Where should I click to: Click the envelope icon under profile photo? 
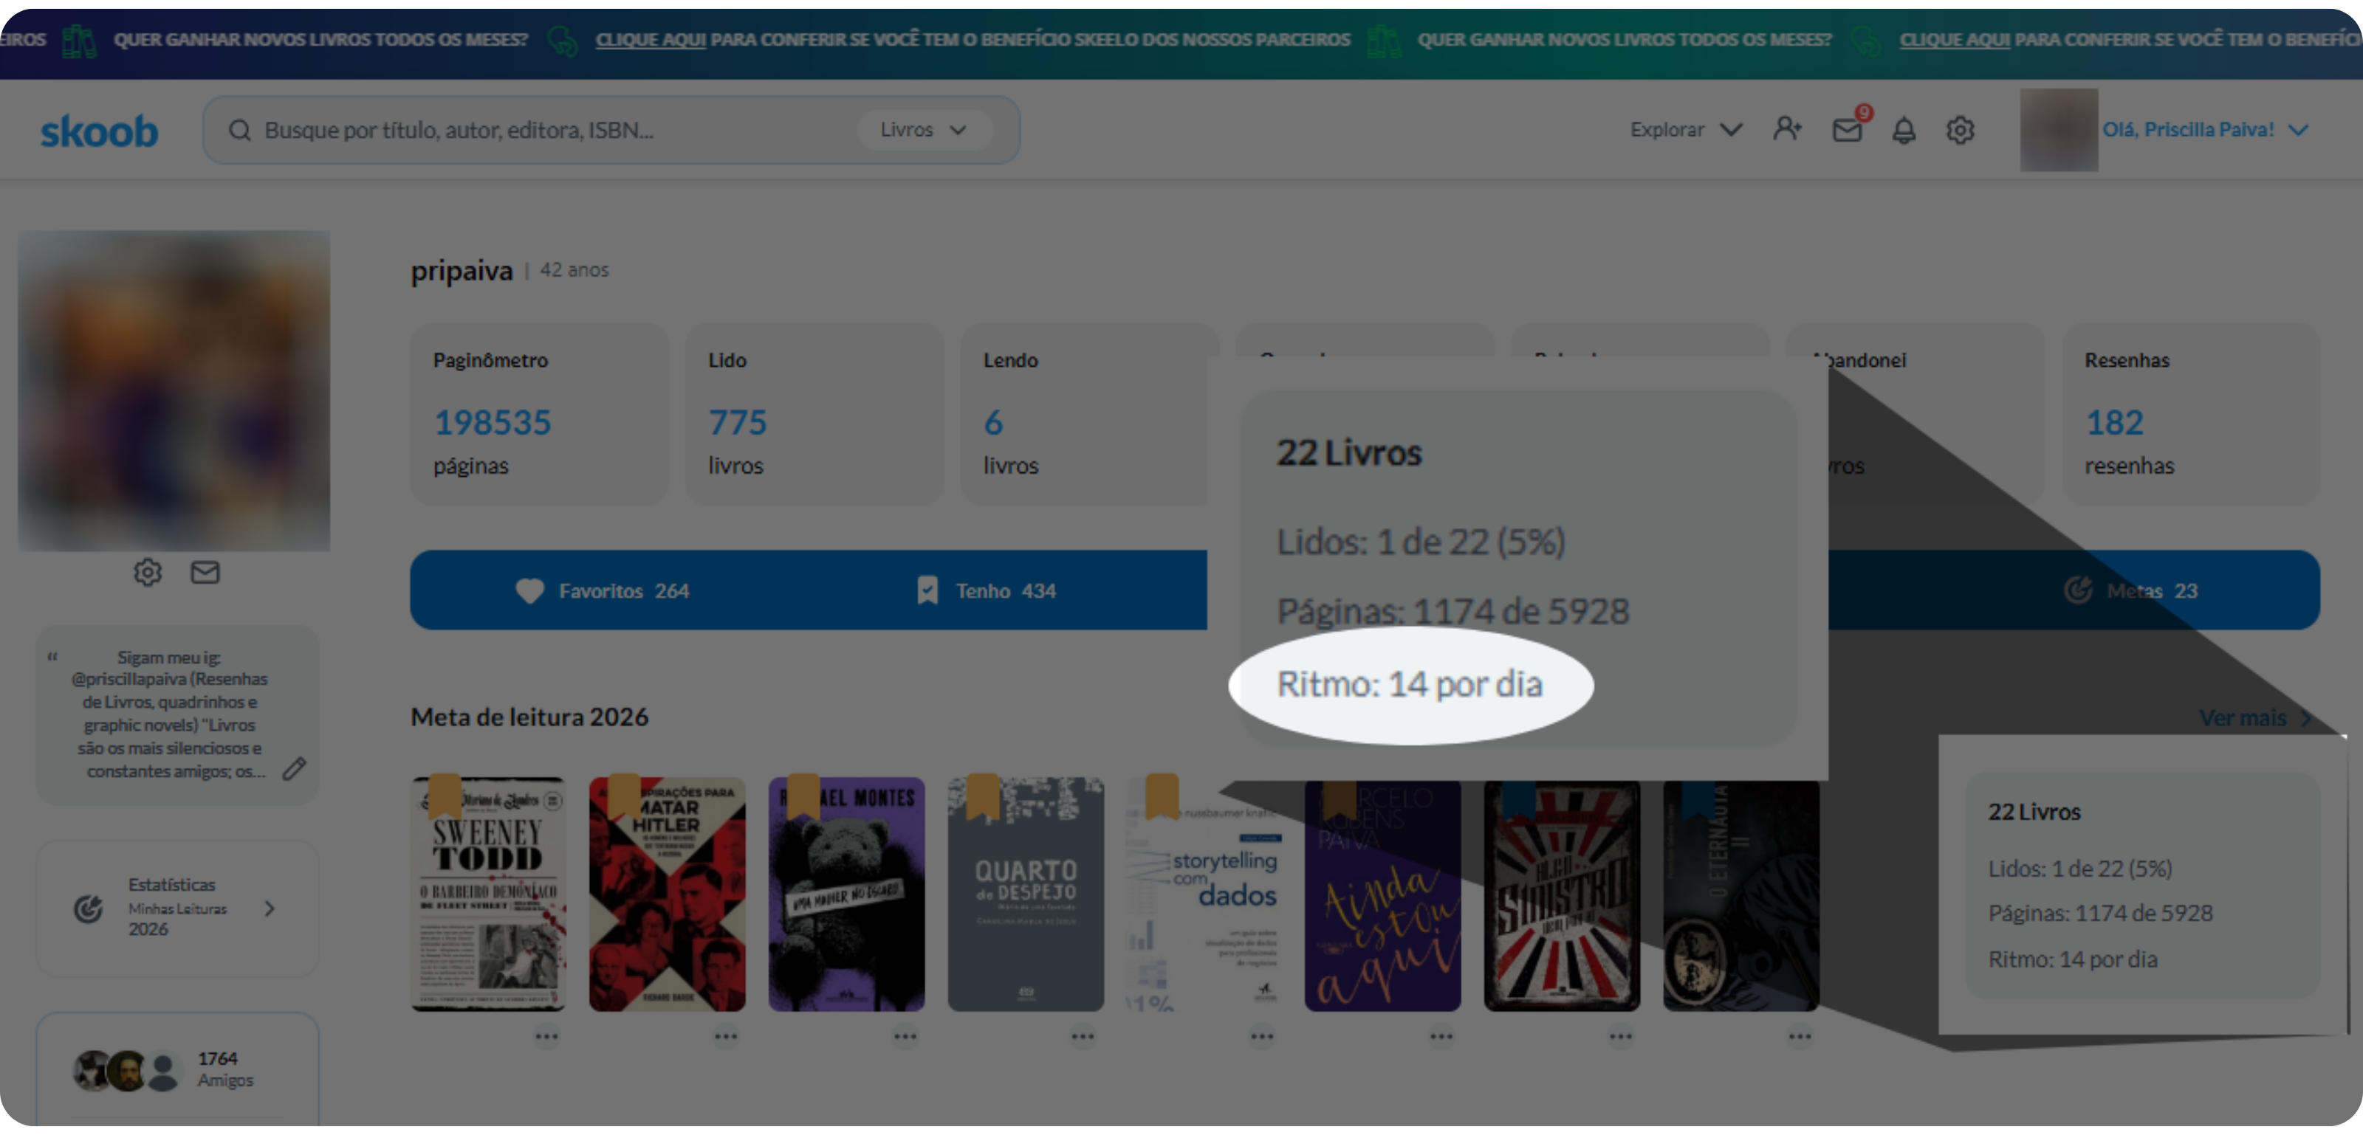pos(205,573)
